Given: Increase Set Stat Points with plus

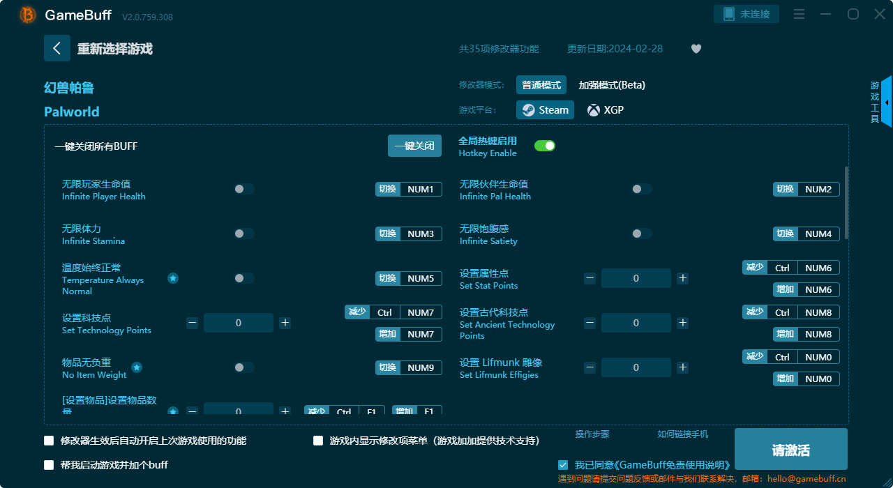Looking at the screenshot, I should 682,278.
